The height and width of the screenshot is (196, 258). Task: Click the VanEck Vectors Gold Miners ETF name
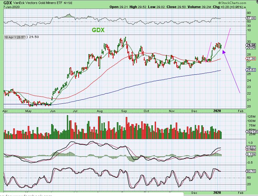[38, 3]
